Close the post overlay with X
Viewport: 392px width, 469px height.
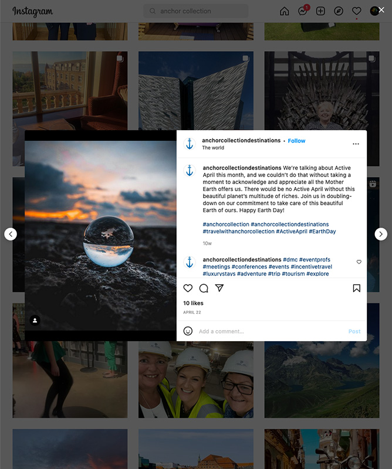pos(381,10)
